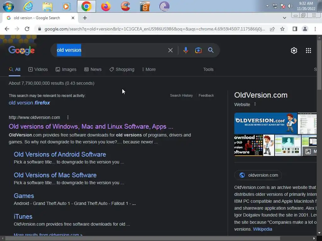The width and height of the screenshot is (322, 241).
Task: Open Old Versions of Android Software link
Action: tap(60, 154)
